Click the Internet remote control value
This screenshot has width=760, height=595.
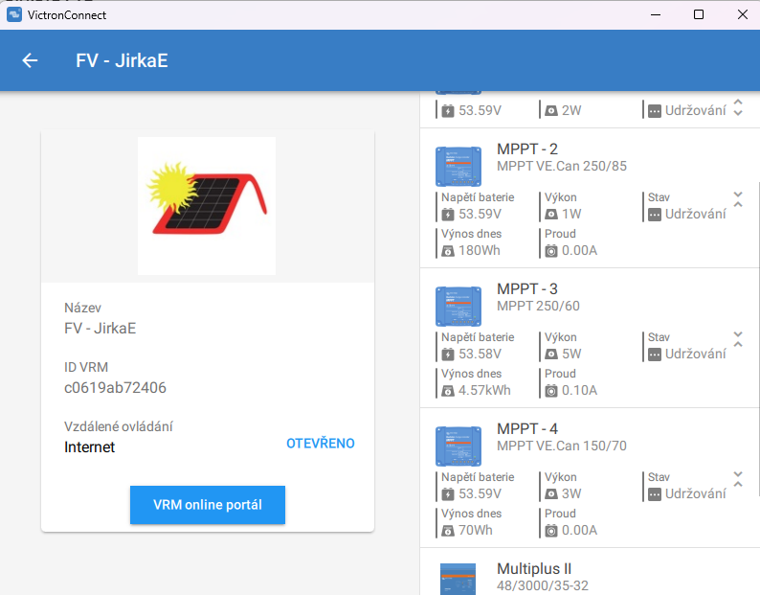tap(89, 447)
